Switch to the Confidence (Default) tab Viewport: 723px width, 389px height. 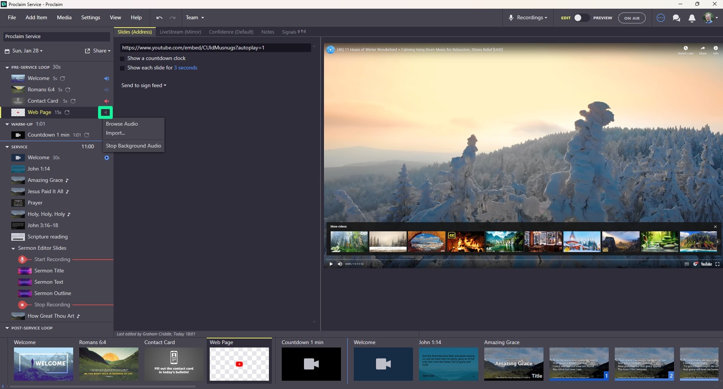[231, 32]
